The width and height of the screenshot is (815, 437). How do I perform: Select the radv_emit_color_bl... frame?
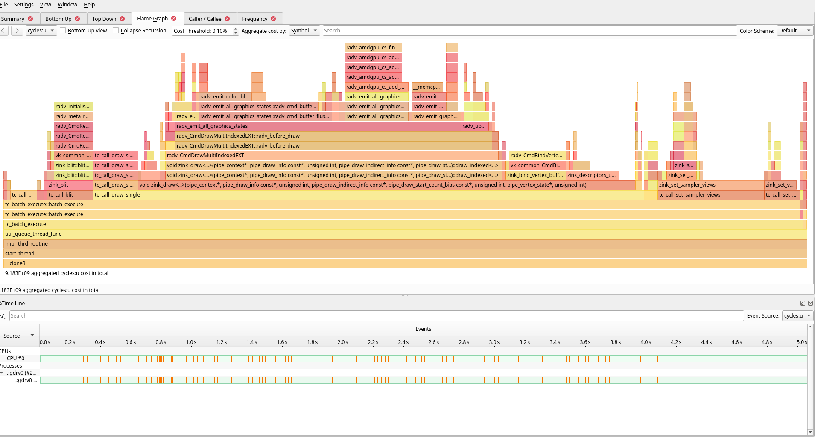tap(225, 97)
